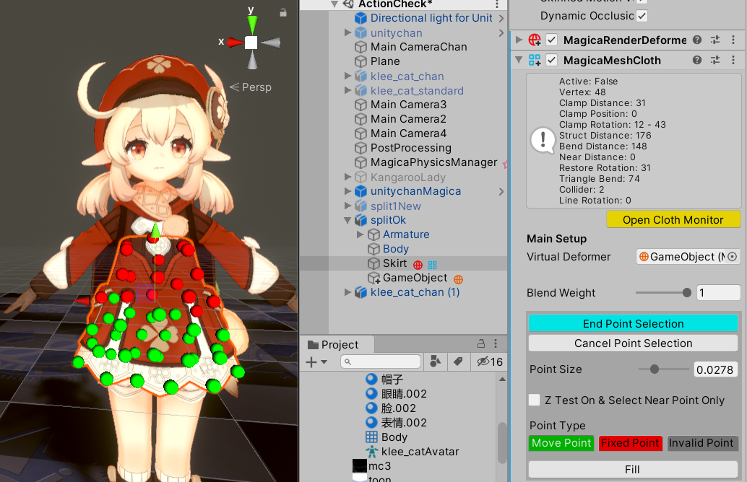Viewport: 747px width, 482px height.
Task: Open MagicaRenderDeformer presets icon
Action: [715, 40]
